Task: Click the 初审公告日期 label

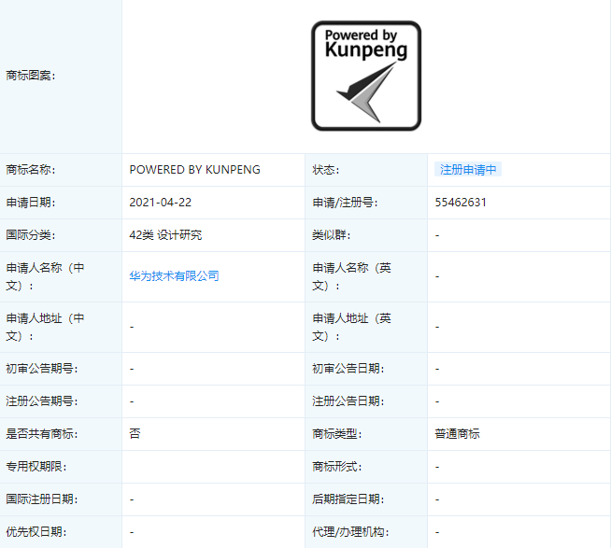Action: (348, 369)
